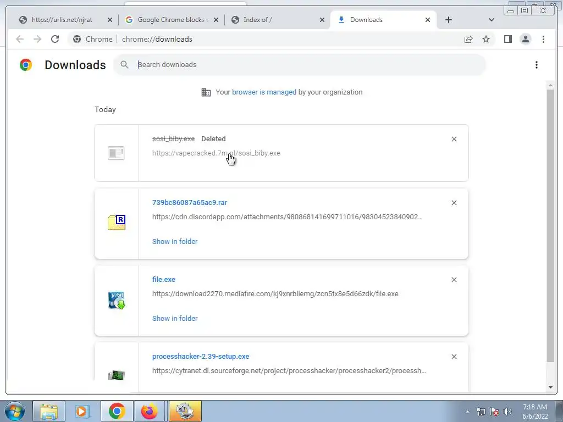Viewport: 563px width, 422px height.
Task: Click the vapecracked sosi_biby.exe URL
Action: (x=216, y=153)
